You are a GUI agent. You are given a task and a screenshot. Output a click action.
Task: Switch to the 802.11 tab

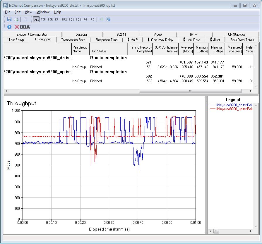point(121,35)
